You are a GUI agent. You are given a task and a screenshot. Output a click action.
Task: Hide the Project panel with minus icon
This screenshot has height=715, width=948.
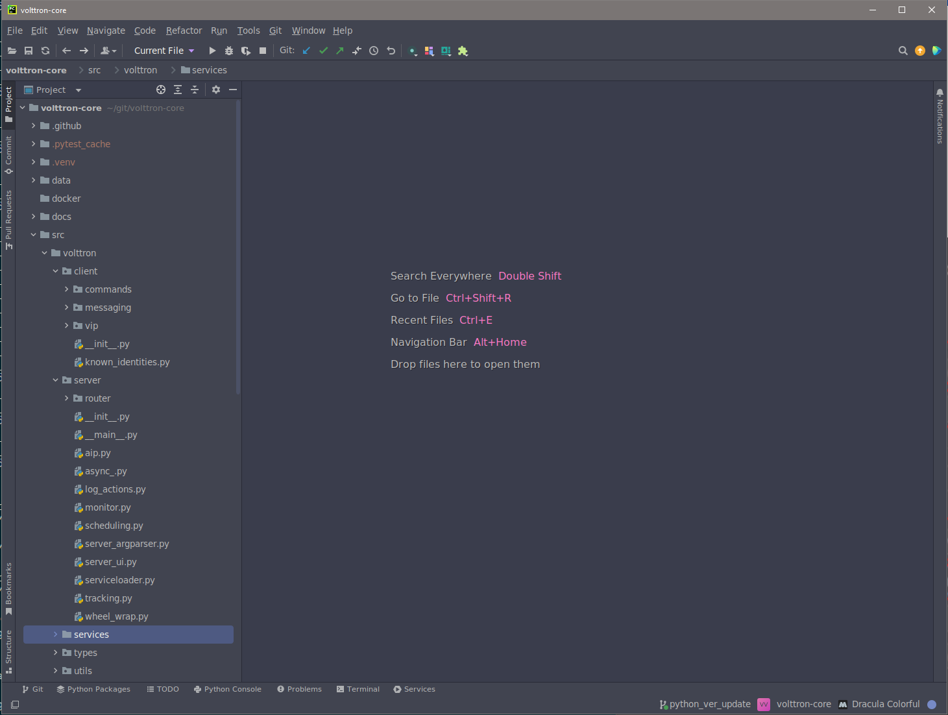pos(233,90)
